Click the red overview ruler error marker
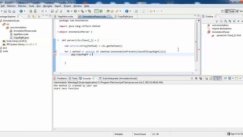Image resolution: width=243 pixels, height=137 pixels. 199,49
